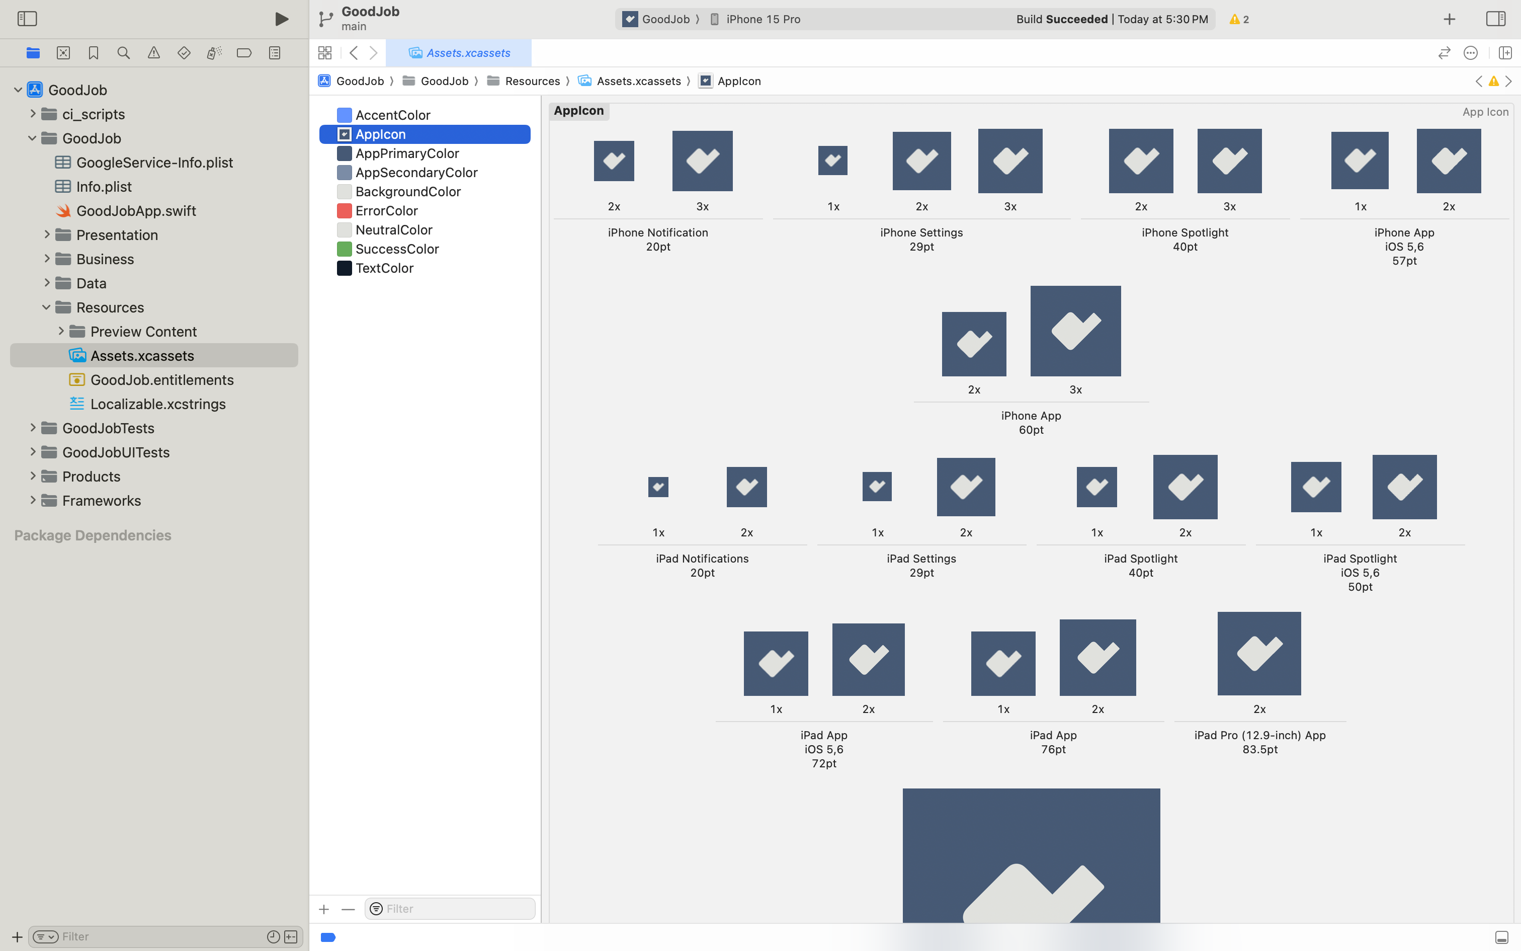Viewport: 1521px width, 951px height.
Task: Expand the GoodJobTests group
Action: point(33,428)
